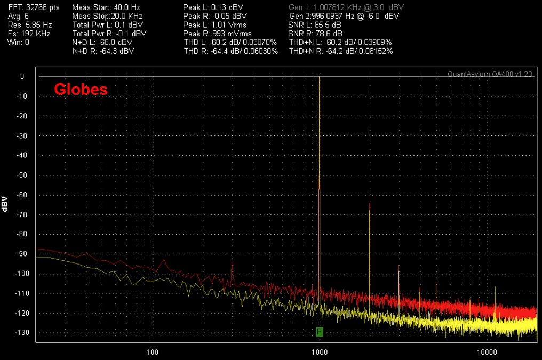Click the '1000' frequency axis label
542x360 pixels.
tap(320, 352)
